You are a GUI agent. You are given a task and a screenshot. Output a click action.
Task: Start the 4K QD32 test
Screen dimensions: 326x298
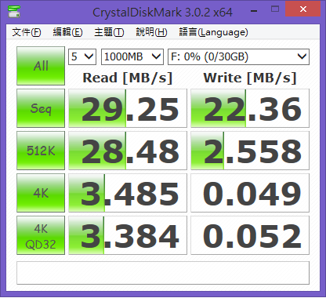click(x=41, y=235)
